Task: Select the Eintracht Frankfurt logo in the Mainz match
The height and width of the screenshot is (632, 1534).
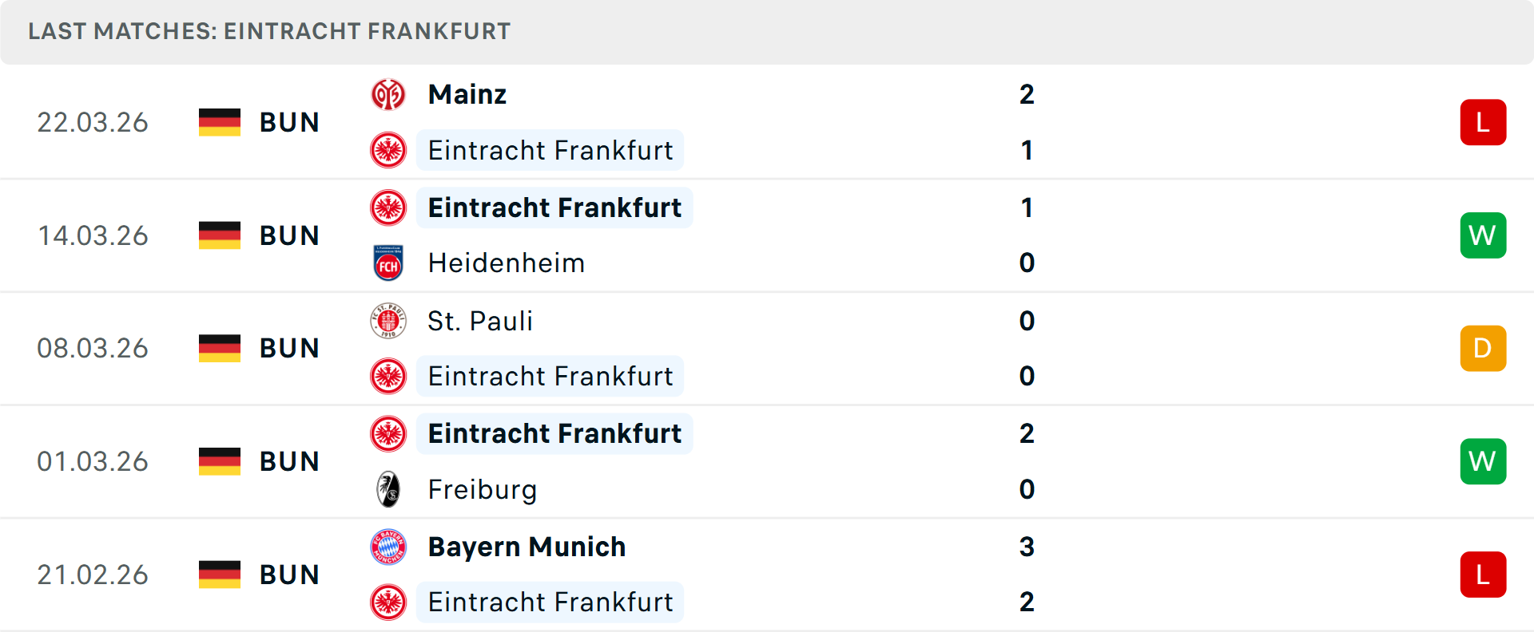Action: click(388, 150)
